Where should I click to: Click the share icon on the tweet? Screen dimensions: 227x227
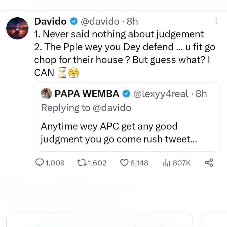tap(209, 163)
